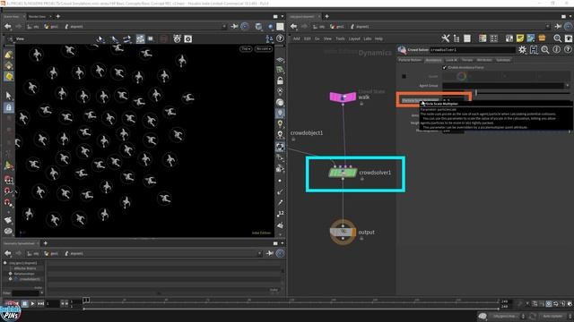Open the network pane options arrow
The width and height of the screenshot is (574, 322).
(x=570, y=16)
